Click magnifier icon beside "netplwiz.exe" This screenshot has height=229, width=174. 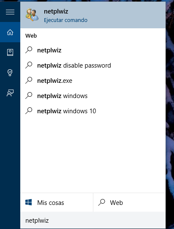[29, 80]
